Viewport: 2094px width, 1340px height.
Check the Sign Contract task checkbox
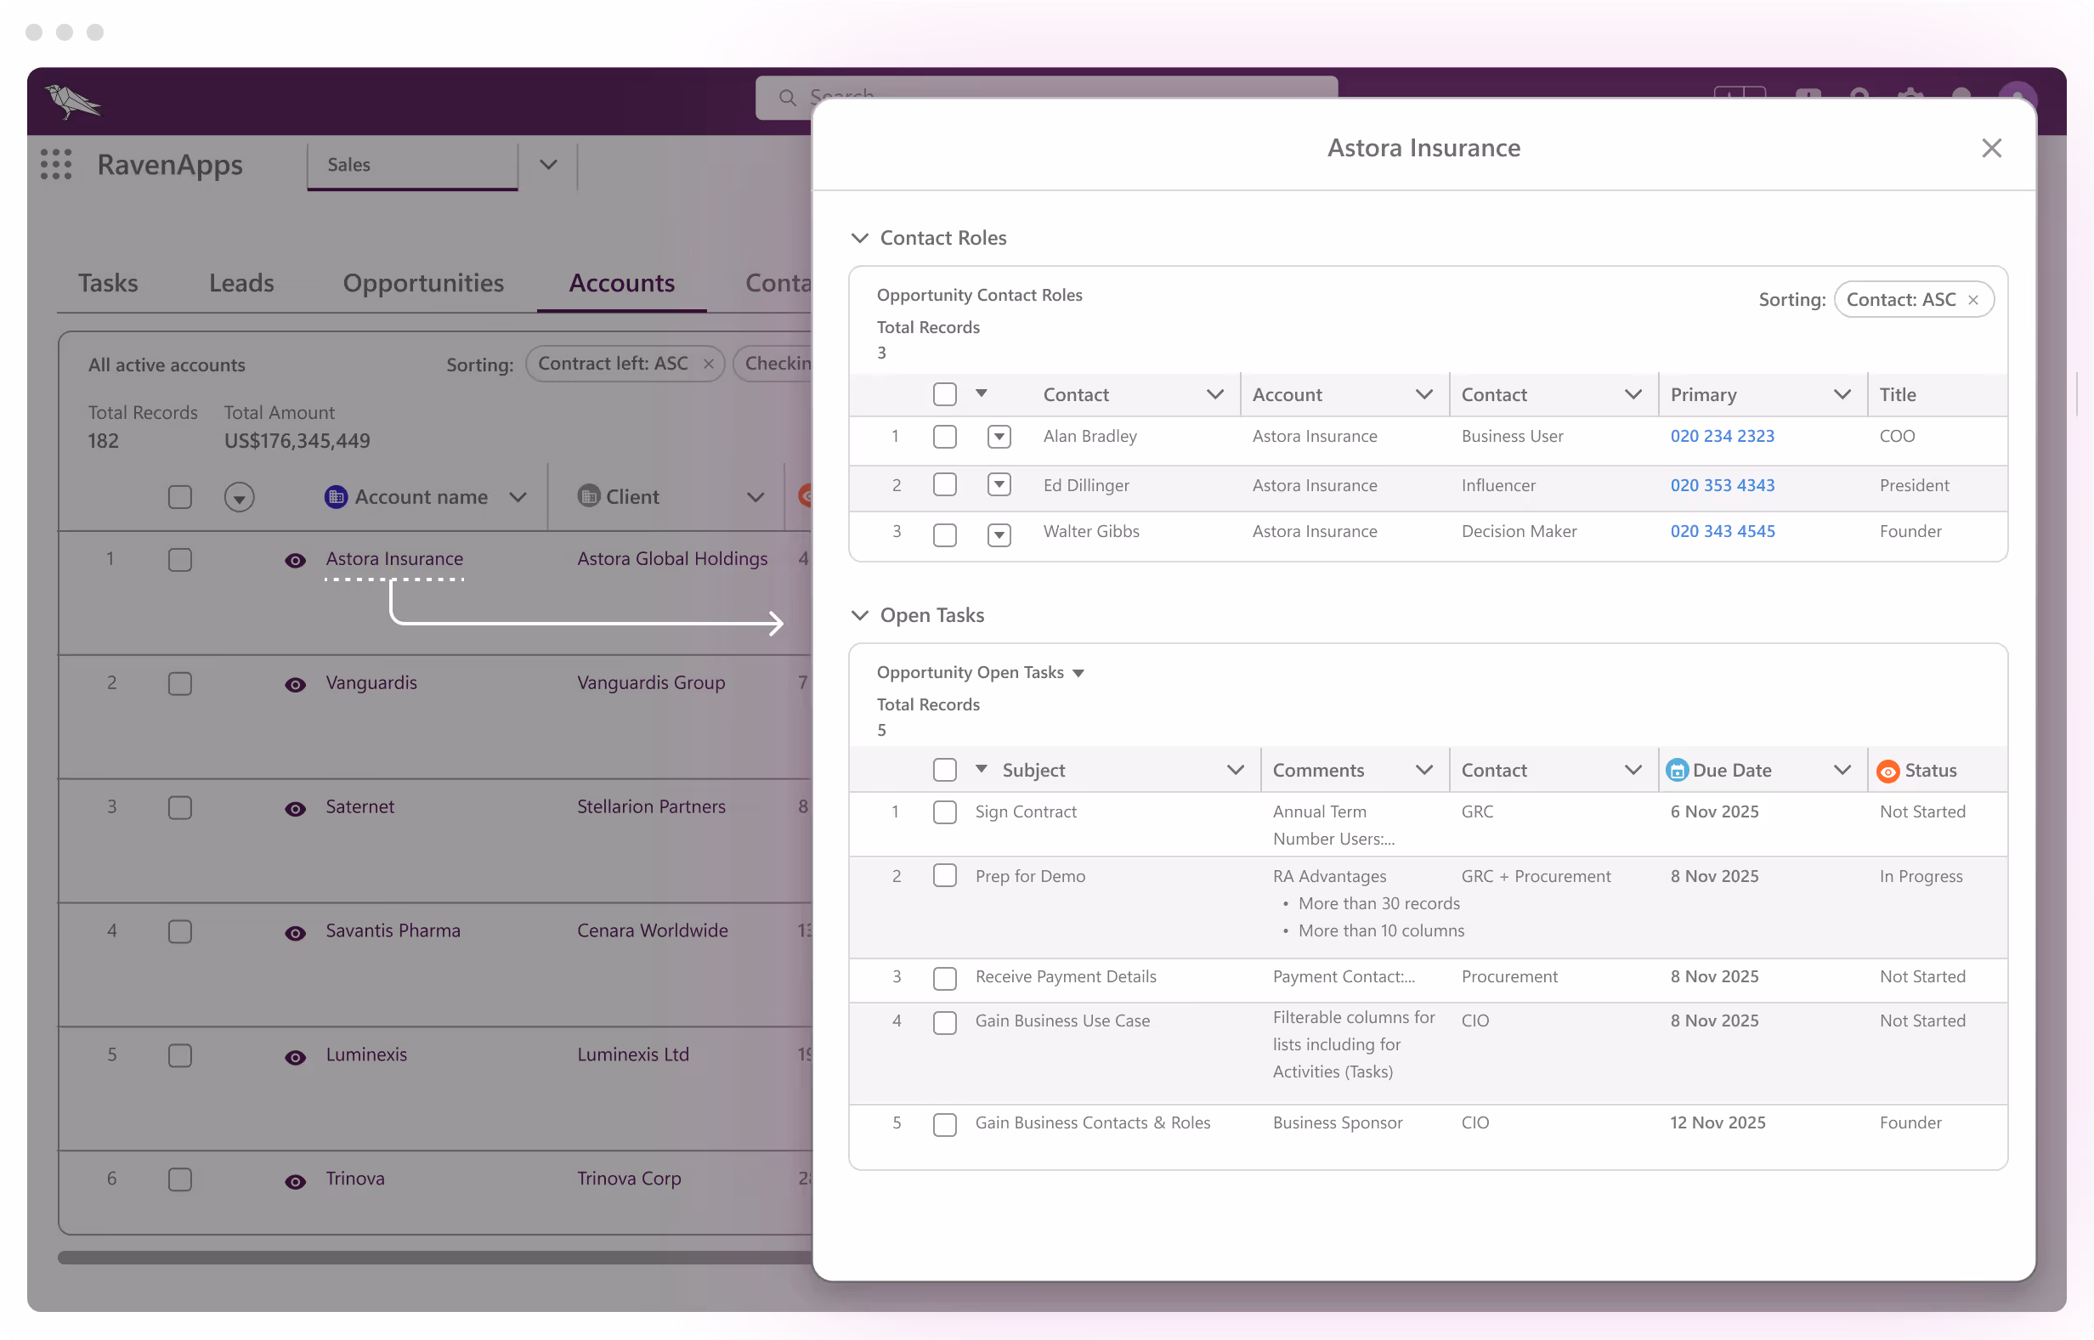[945, 811]
